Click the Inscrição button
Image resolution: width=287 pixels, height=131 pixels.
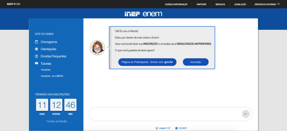click(196, 62)
